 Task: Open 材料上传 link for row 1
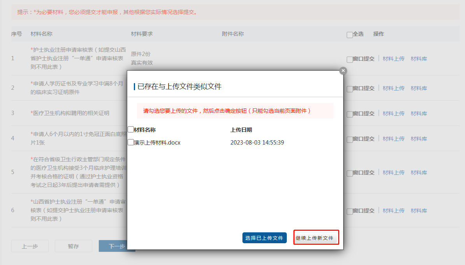(393, 59)
